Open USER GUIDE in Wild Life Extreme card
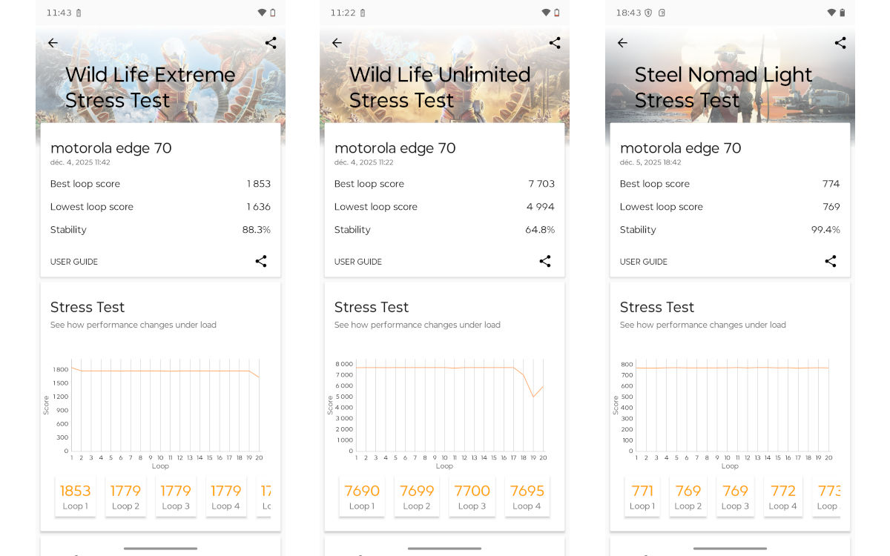This screenshot has width=890, height=556. pos(74,262)
